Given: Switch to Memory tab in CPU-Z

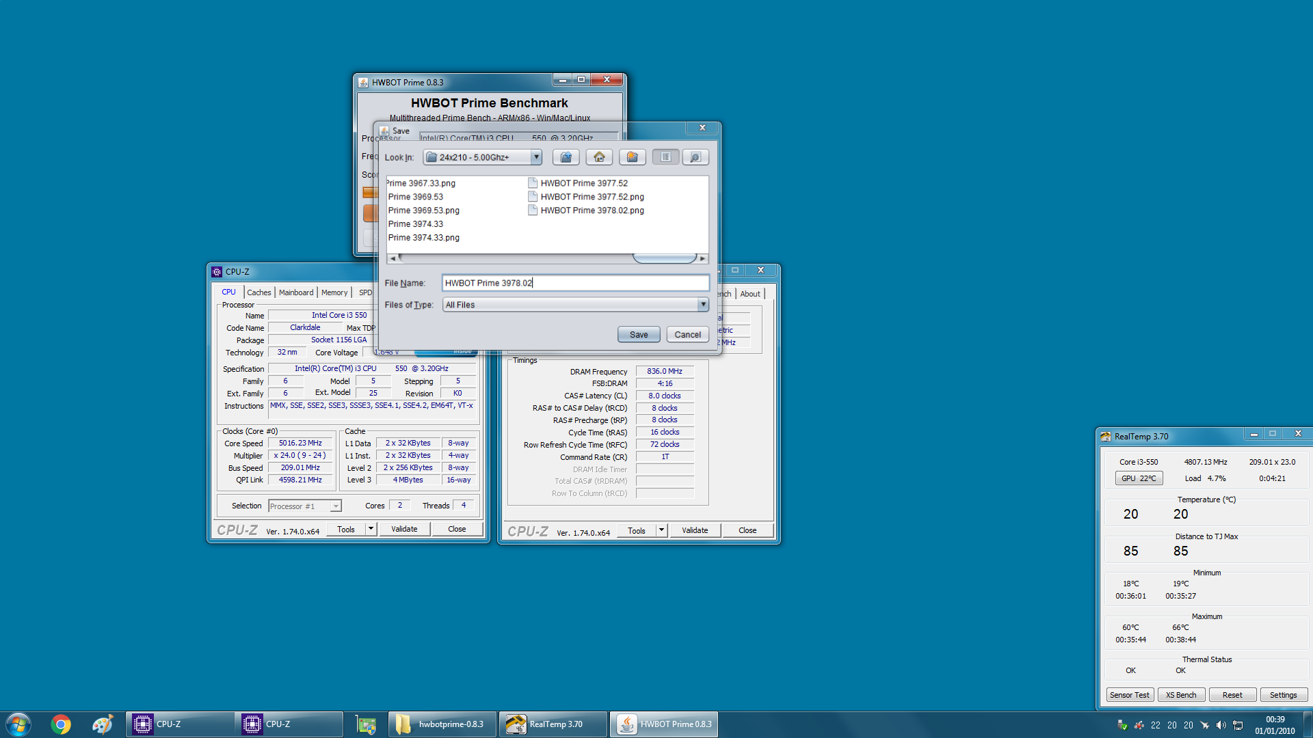Looking at the screenshot, I should 334,292.
